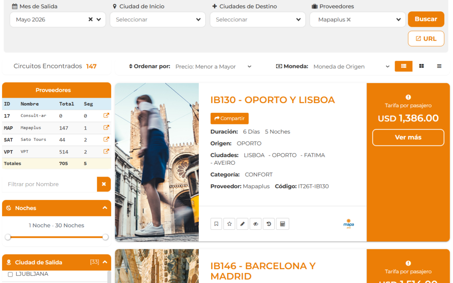Click the right handle of Noches slider
The width and height of the screenshot is (453, 283).
105,237
